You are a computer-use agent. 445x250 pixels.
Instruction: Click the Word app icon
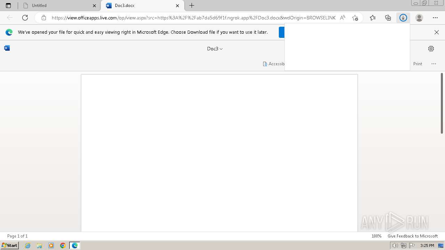(x=7, y=48)
